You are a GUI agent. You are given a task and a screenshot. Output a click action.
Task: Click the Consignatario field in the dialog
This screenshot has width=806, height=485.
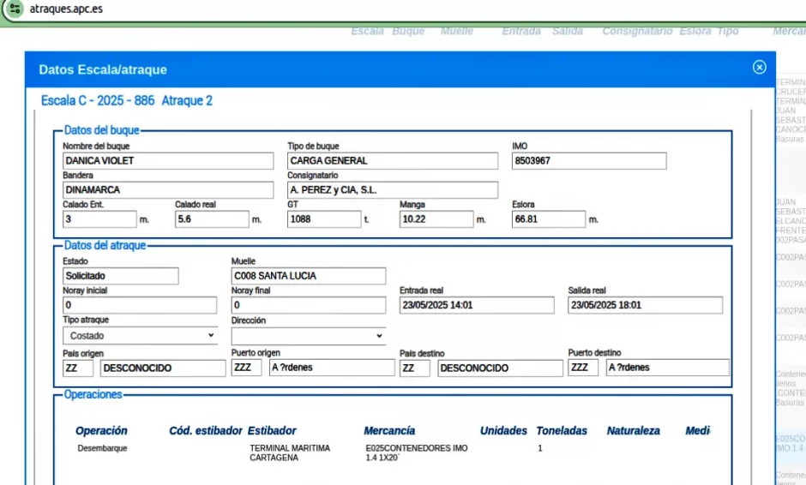[392, 190]
